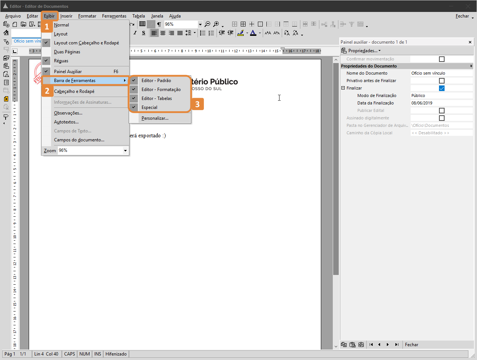Image resolution: width=477 pixels, height=360 pixels.
Task: Click the yellow document icon in the left sidebar
Action: pyautogui.click(x=6, y=99)
